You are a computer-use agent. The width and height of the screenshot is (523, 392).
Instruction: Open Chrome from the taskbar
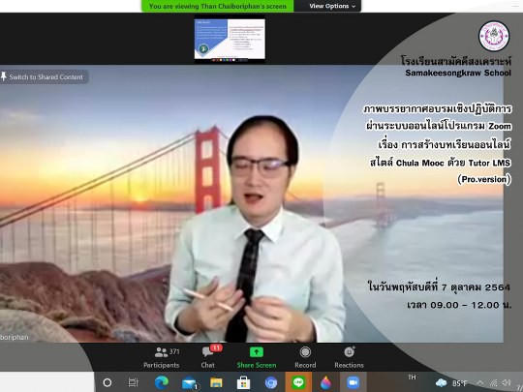pyautogui.click(x=271, y=382)
